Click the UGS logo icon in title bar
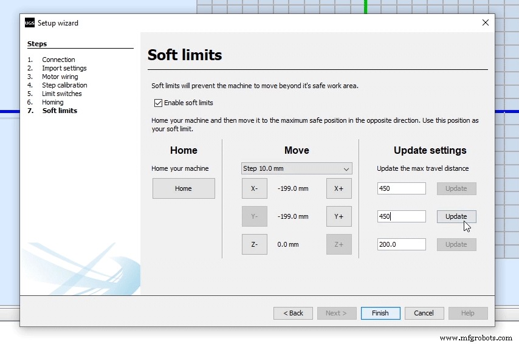519x344 pixels. coord(30,23)
